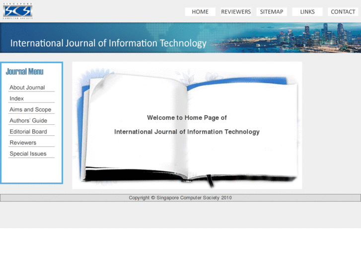
Task: Click the Singapore Computer Society logo
Action: (18, 11)
